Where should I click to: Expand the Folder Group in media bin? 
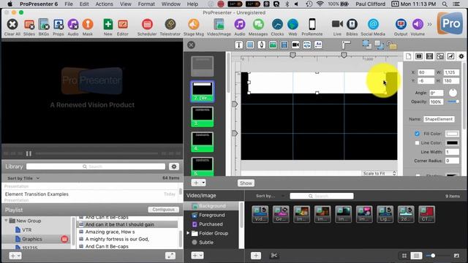(x=188, y=233)
